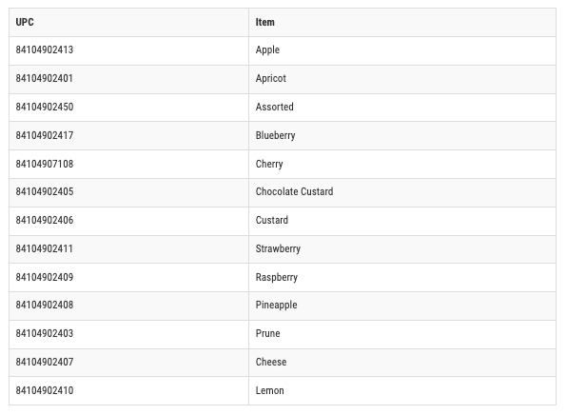Select the Apple item cell
Screen dimensions: 567x415
(402, 51)
